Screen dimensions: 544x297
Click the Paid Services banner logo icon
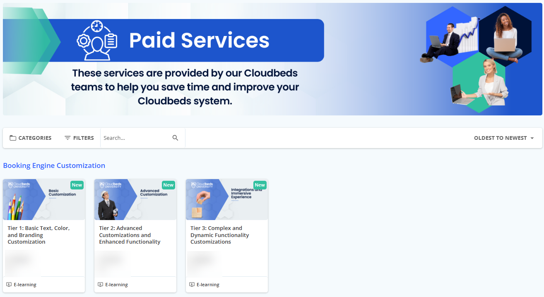pos(97,41)
